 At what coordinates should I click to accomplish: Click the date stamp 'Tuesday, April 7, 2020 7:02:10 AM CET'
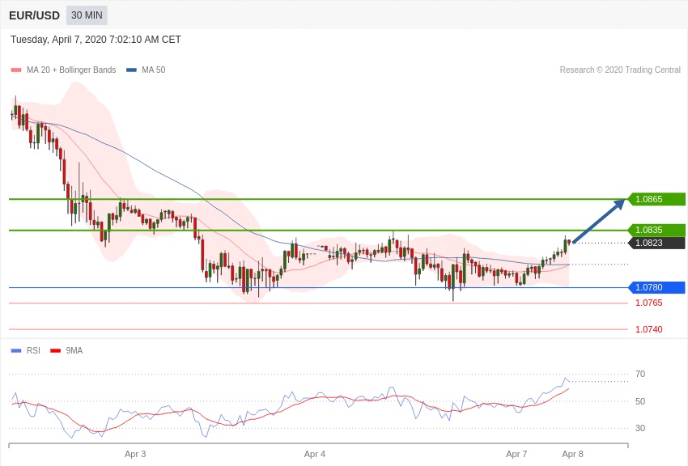click(x=96, y=40)
